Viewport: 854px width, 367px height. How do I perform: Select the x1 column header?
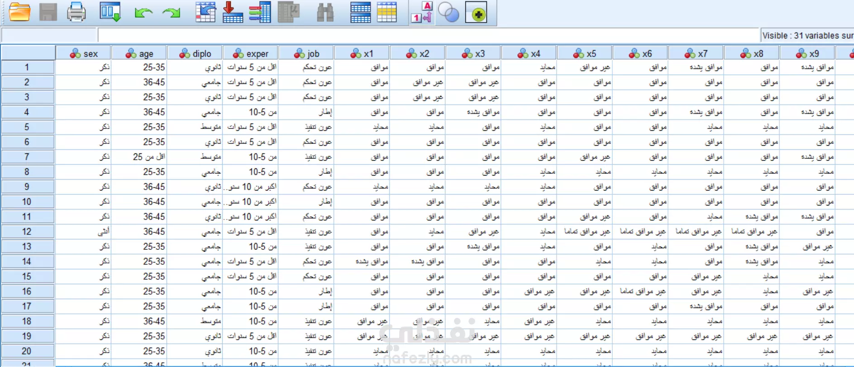coord(362,53)
